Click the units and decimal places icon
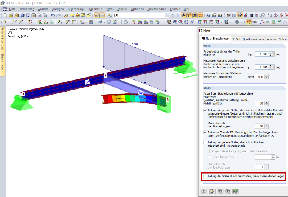288x197 pixels. point(235,192)
